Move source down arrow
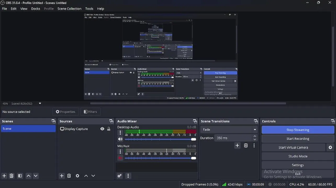This screenshot has height=188, width=336. (93, 176)
